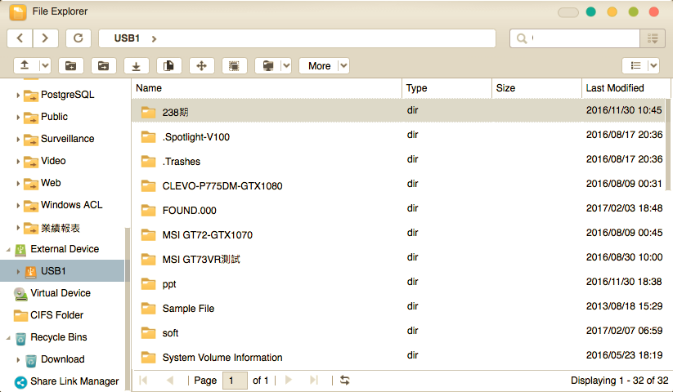Click the page number input field
This screenshot has height=392, width=673.
coord(235,381)
